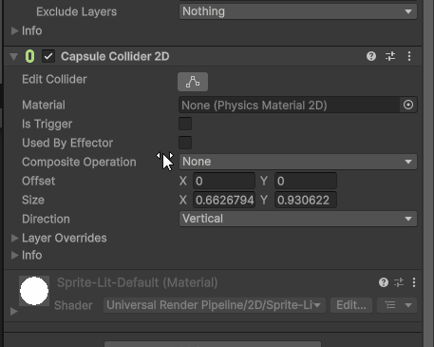
Task: Expand the Sprite-Lit-Default material foldout arrow
Action: coord(14,312)
